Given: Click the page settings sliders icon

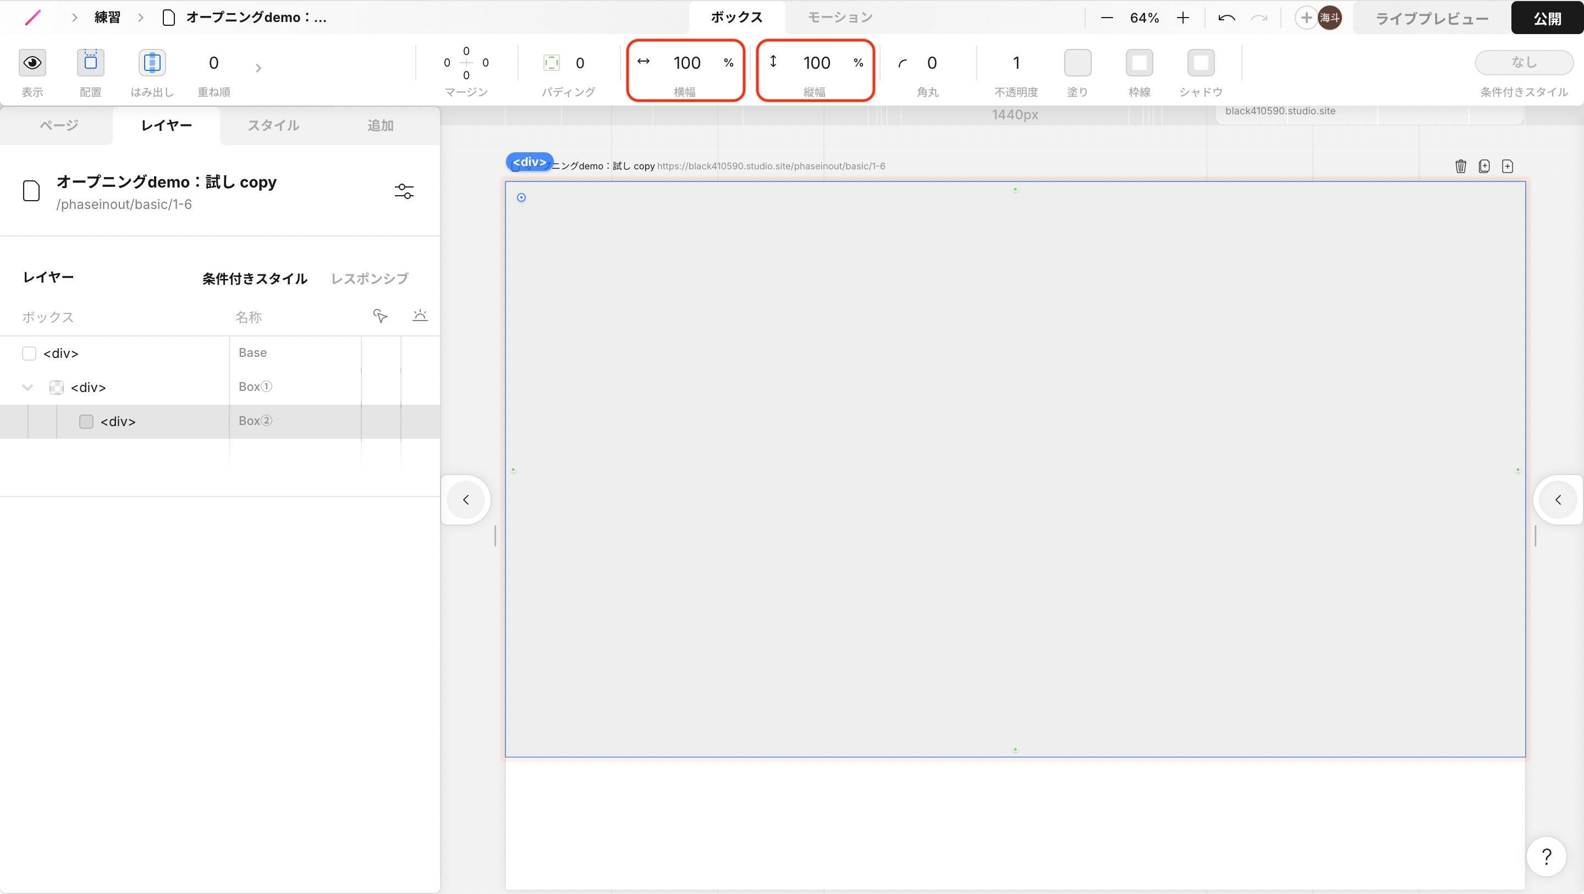Looking at the screenshot, I should 404,191.
